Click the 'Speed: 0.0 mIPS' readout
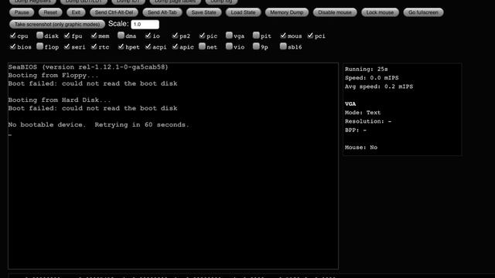 371,78
